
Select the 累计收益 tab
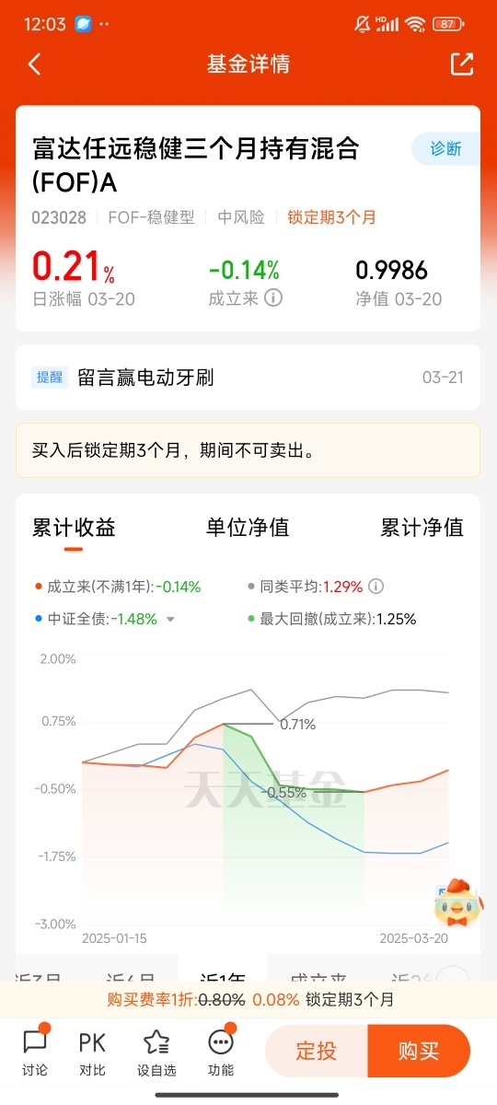[x=74, y=528]
